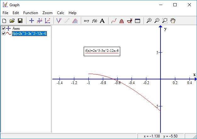Open a file with the folder icon
The height and width of the screenshot is (139, 197).
pyautogui.click(x=12, y=21)
